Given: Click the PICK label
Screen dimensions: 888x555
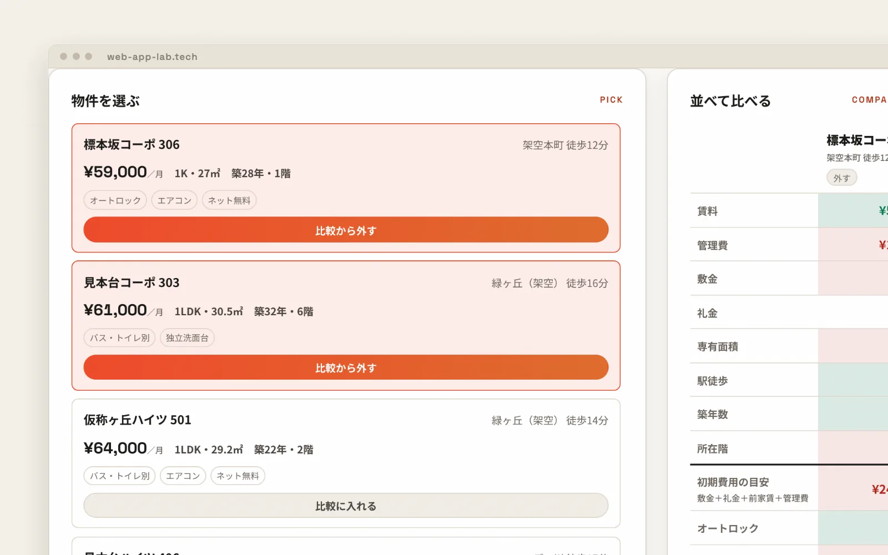Looking at the screenshot, I should click(611, 100).
